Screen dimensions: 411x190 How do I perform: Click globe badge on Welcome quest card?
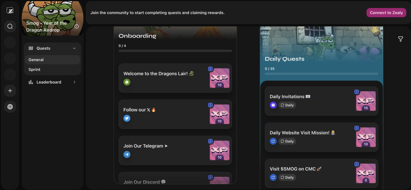coord(210,69)
